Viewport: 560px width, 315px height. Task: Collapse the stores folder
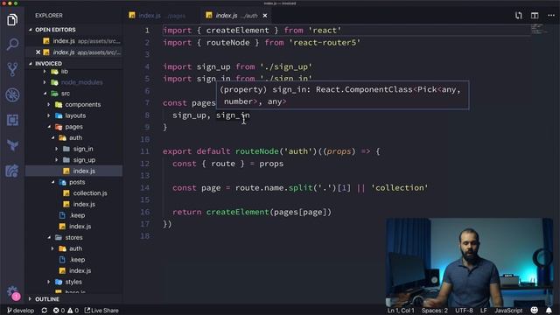[73, 237]
